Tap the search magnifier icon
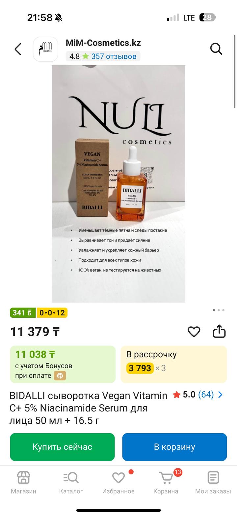This screenshot has height=516, width=237. pyautogui.click(x=216, y=49)
